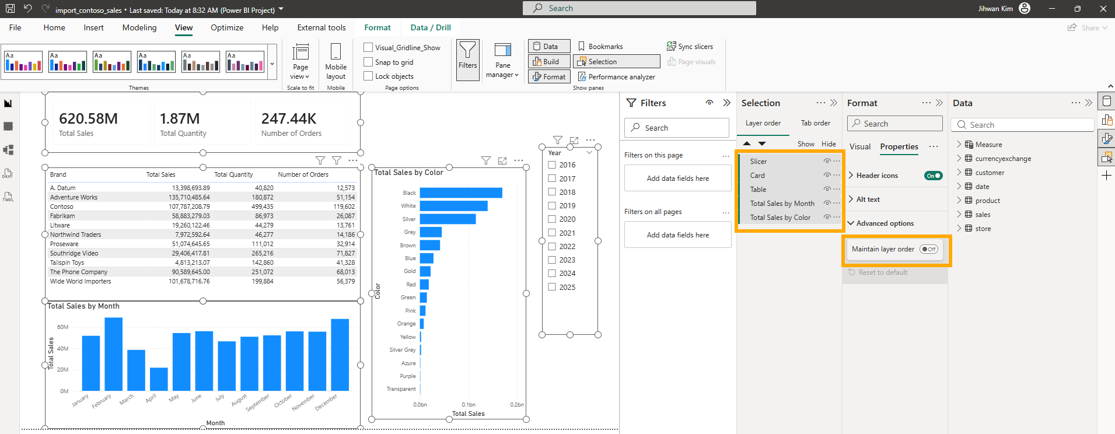The height and width of the screenshot is (434, 1115).
Task: Open the Jihwan Kim account menu
Action: 1004,9
